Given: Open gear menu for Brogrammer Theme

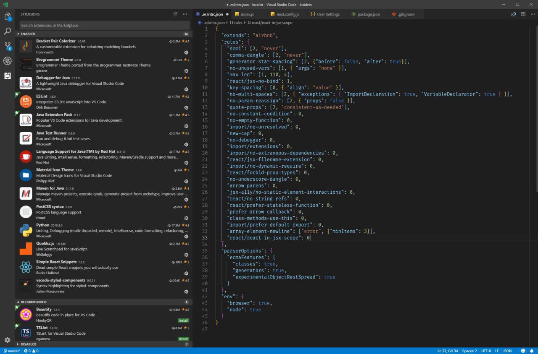Looking at the screenshot, I should (x=186, y=71).
